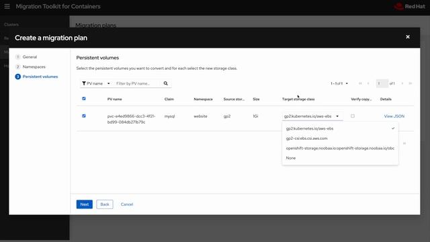Click the Clusters item in background sidebar
The height and width of the screenshot is (242, 430).
pyautogui.click(x=11, y=24)
